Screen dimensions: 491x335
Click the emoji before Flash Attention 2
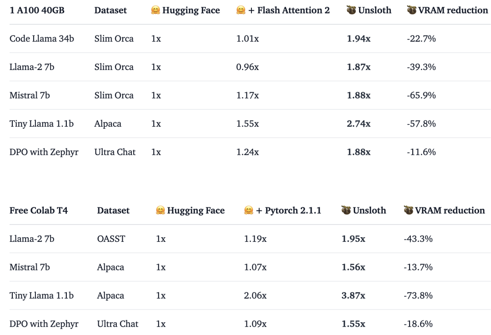(241, 10)
